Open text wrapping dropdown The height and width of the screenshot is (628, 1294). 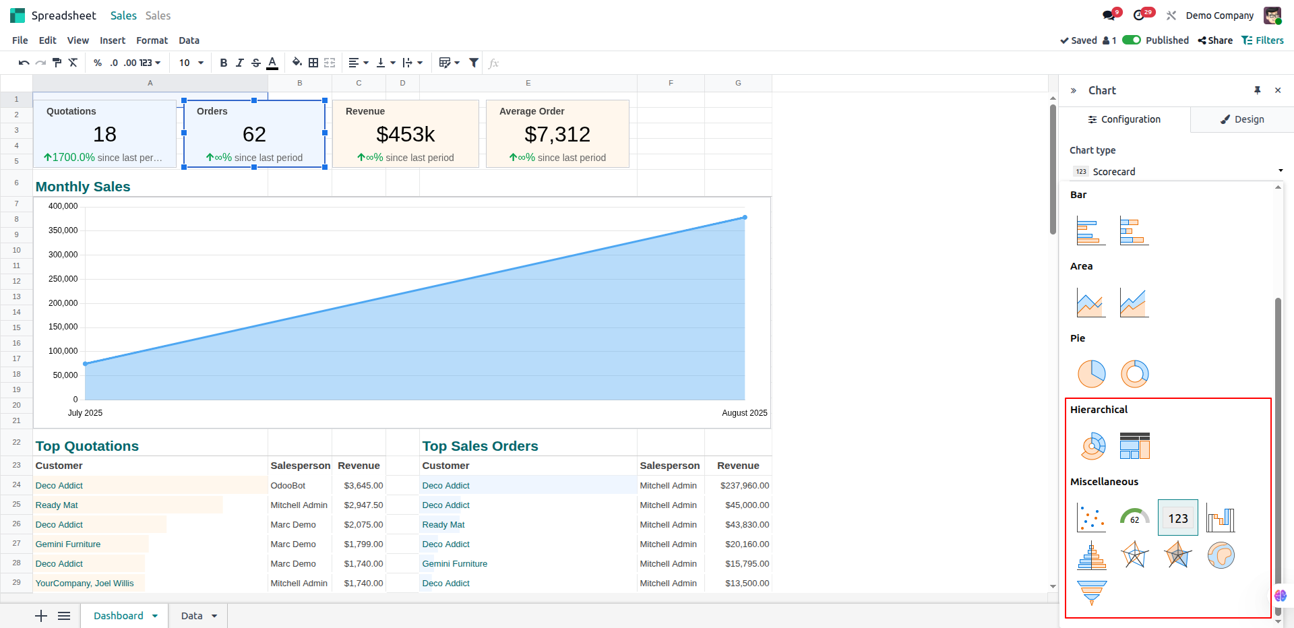[x=412, y=63]
